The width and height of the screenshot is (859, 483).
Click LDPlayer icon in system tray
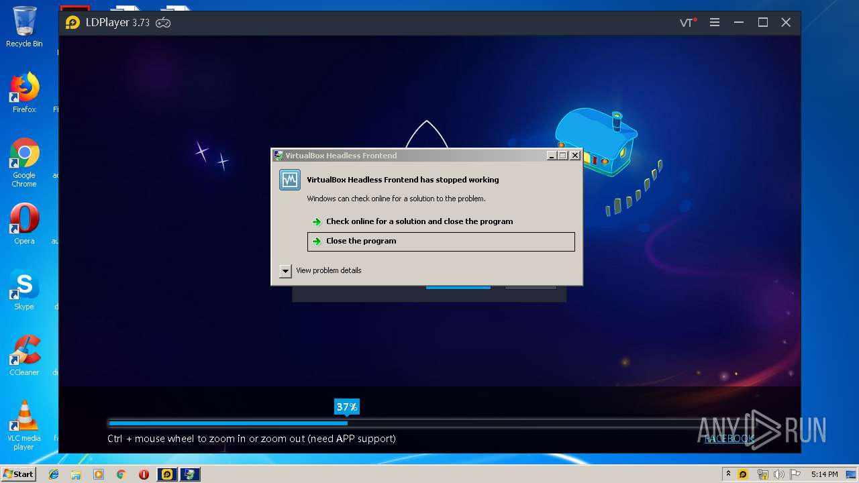(x=743, y=474)
